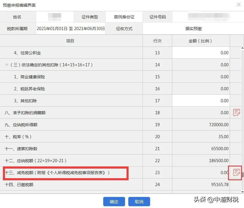Click the 税款所属期 field label

pyautogui.click(x=17, y=29)
